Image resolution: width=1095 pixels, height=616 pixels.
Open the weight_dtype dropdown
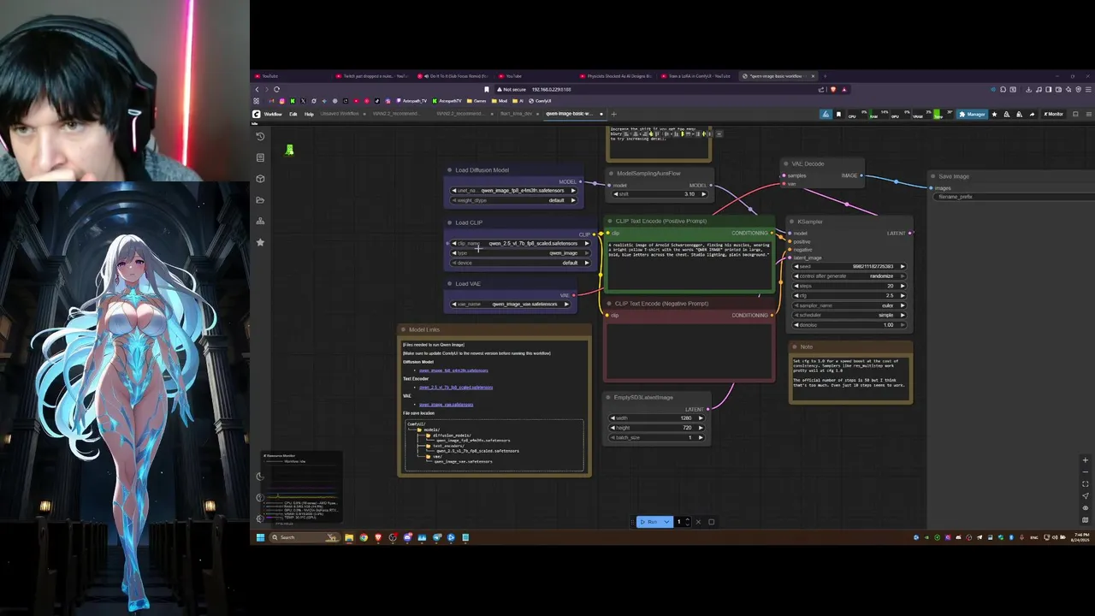[x=515, y=200]
